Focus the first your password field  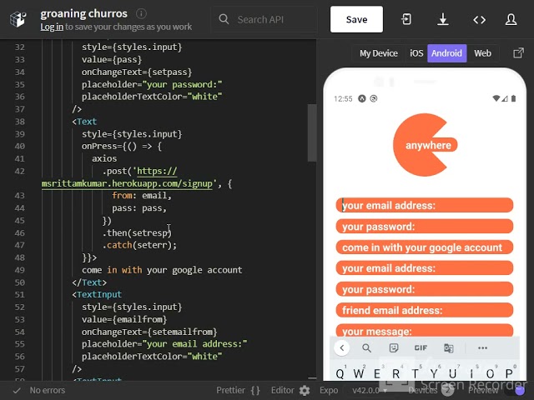(425, 226)
